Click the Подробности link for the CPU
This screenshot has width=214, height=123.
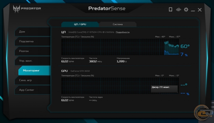click(x=123, y=32)
